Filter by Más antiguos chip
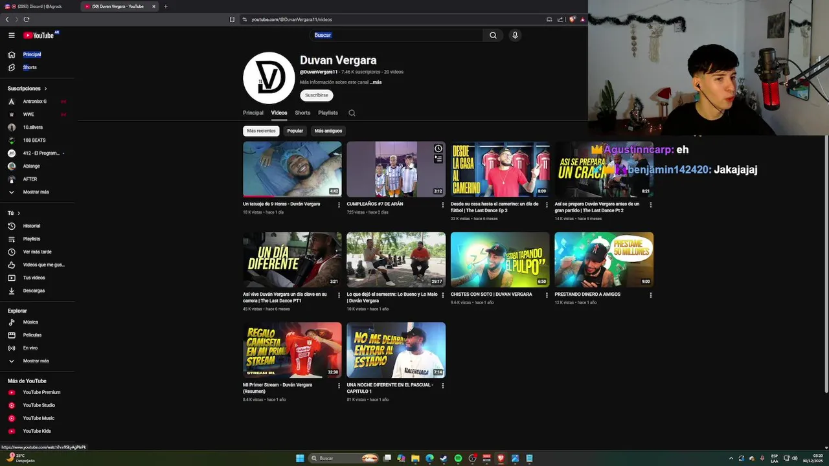 328,131
